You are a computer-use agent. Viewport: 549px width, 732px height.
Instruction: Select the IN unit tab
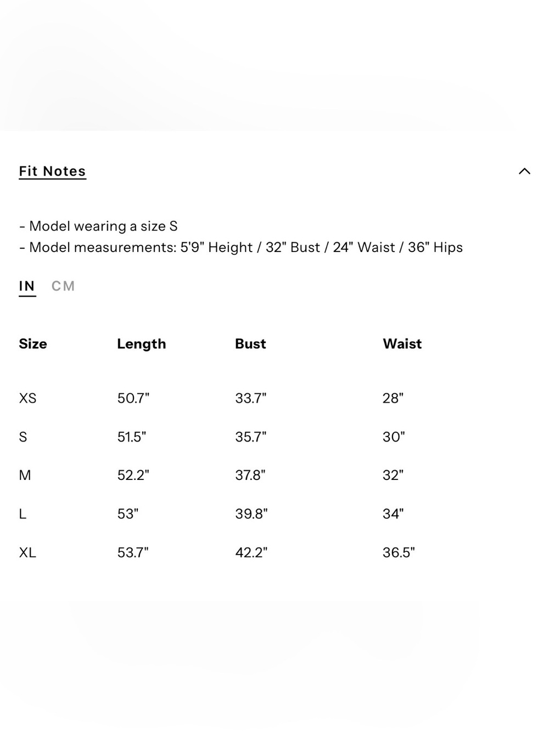[27, 287]
